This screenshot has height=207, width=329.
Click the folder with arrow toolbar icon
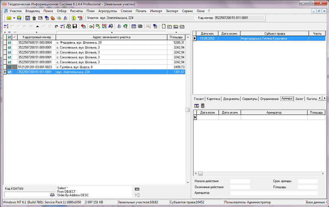click(x=92, y=26)
